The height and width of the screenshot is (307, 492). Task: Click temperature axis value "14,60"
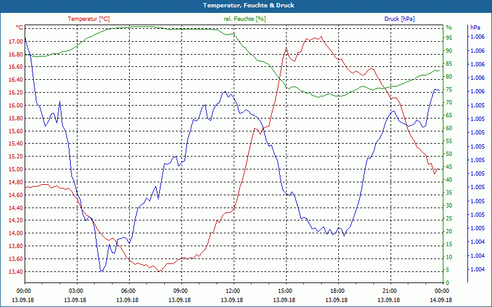coord(17,195)
